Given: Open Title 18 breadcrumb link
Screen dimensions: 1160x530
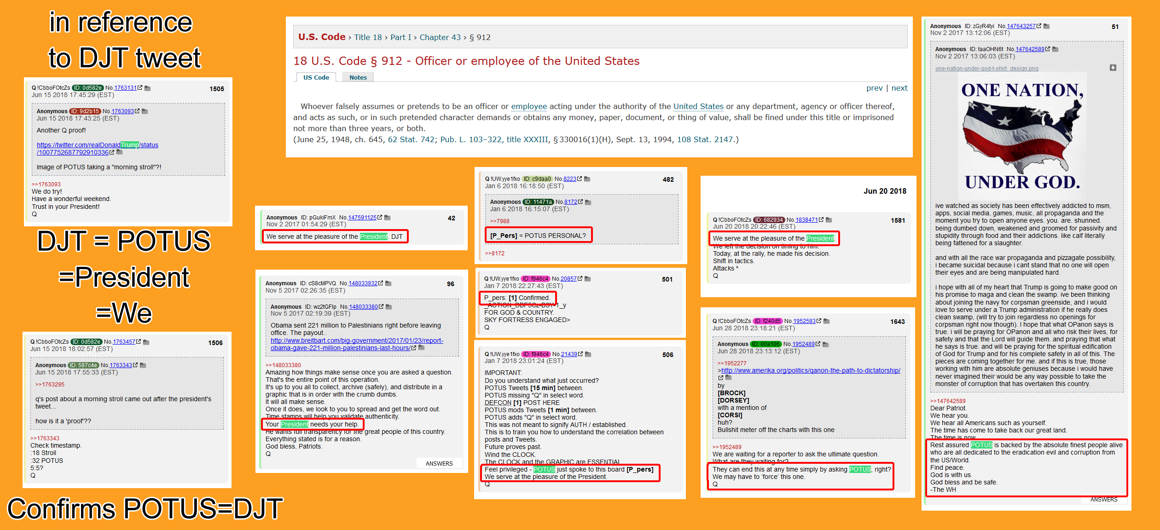Looking at the screenshot, I should (368, 37).
